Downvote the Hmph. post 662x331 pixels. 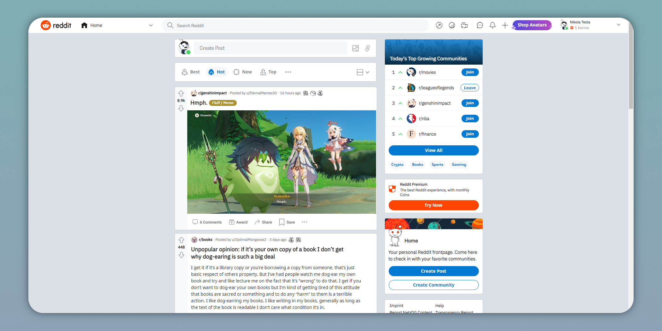coord(181,108)
